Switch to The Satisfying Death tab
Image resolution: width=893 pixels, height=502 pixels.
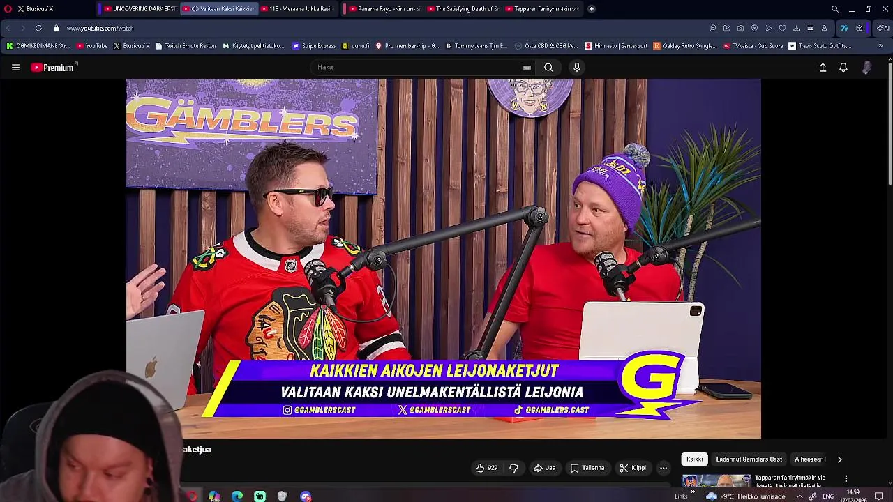pyautogui.click(x=463, y=9)
